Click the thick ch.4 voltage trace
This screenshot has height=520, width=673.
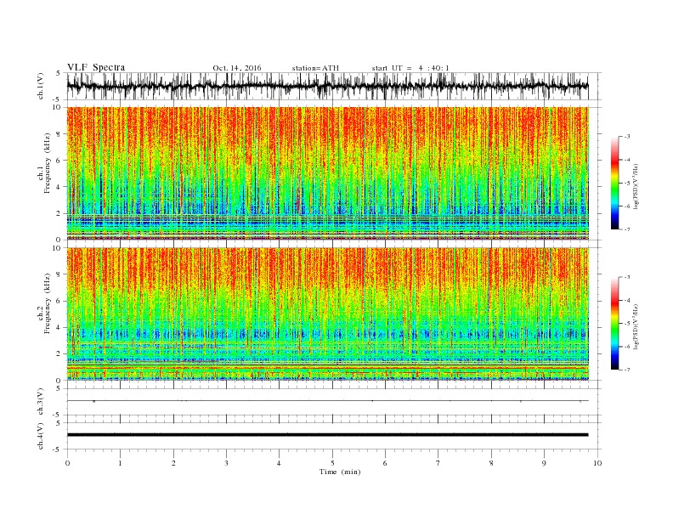tap(327, 435)
